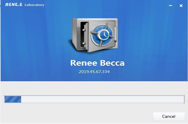The image size is (188, 124).
Task: Click the silver safe application icon
Action: pos(93,35)
